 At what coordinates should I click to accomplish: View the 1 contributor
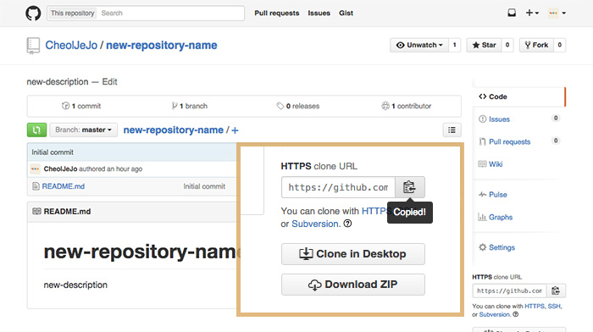(x=407, y=106)
